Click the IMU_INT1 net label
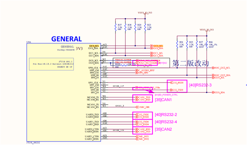The width and height of the screenshot is (247, 145). (x=144, y=137)
